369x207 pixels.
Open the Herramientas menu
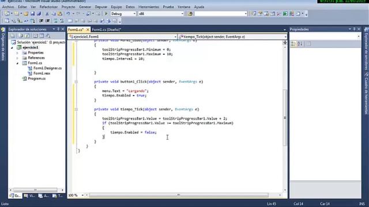pyautogui.click(x=149, y=7)
